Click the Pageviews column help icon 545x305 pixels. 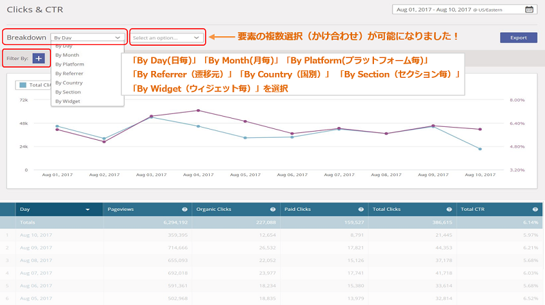(184, 209)
